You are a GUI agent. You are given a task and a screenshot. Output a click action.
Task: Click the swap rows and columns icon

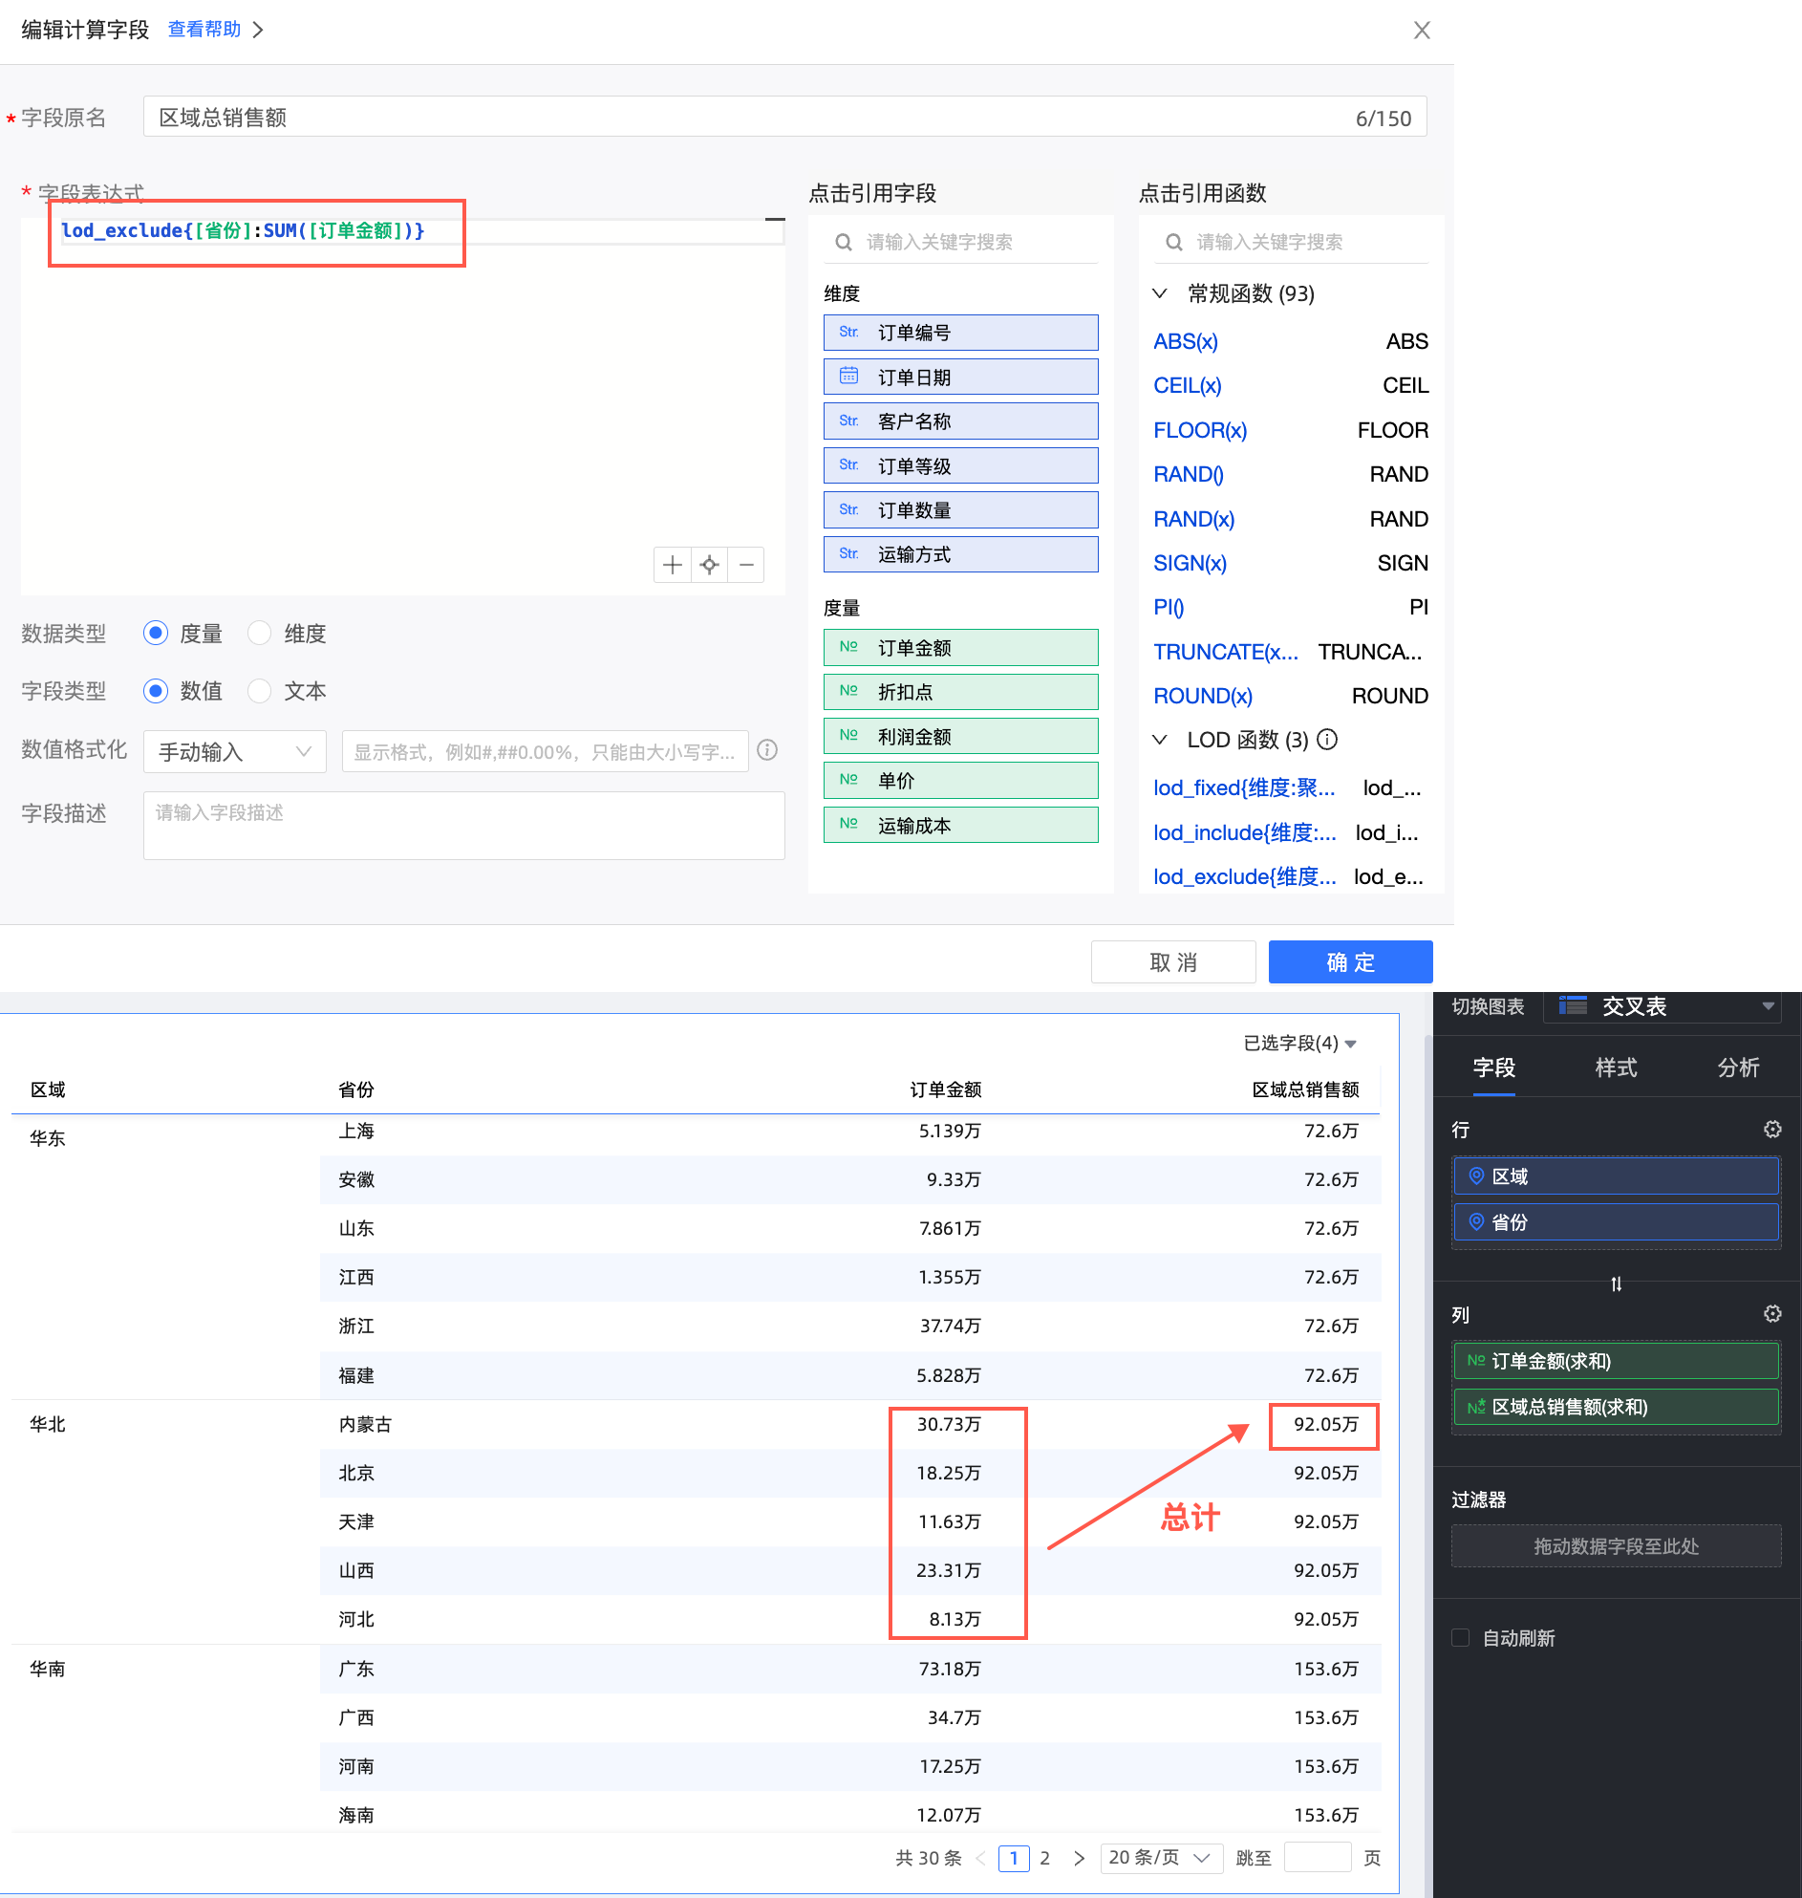1617,1283
